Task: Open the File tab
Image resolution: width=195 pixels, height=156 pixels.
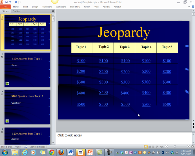Action: click(x=5, y=6)
